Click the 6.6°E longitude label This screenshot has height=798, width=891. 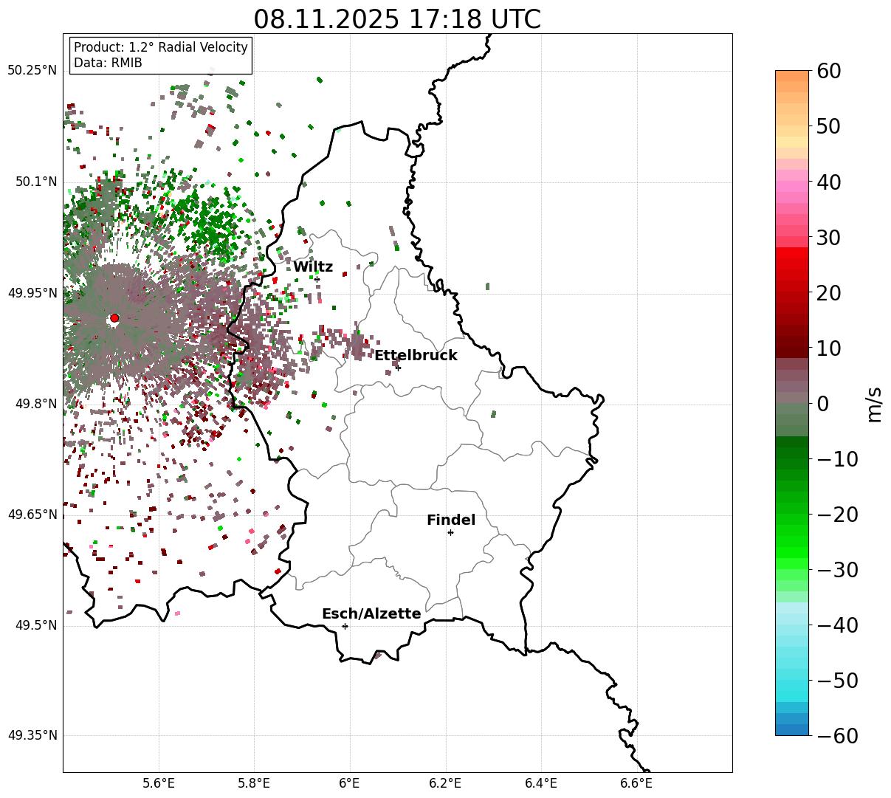pos(636,782)
